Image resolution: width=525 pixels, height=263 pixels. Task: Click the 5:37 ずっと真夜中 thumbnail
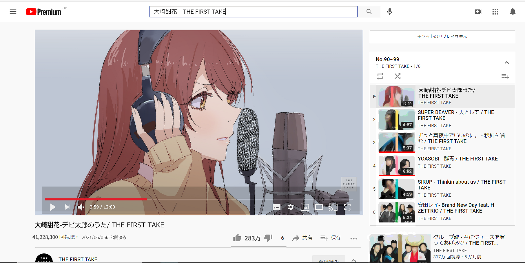[397, 143]
